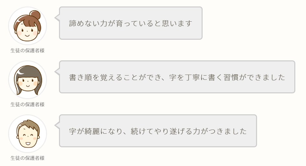Viewport: 306px width, 166px height.
Task: Click the 生徒の保護者様 label under the middle avatar
Action: 28,104
